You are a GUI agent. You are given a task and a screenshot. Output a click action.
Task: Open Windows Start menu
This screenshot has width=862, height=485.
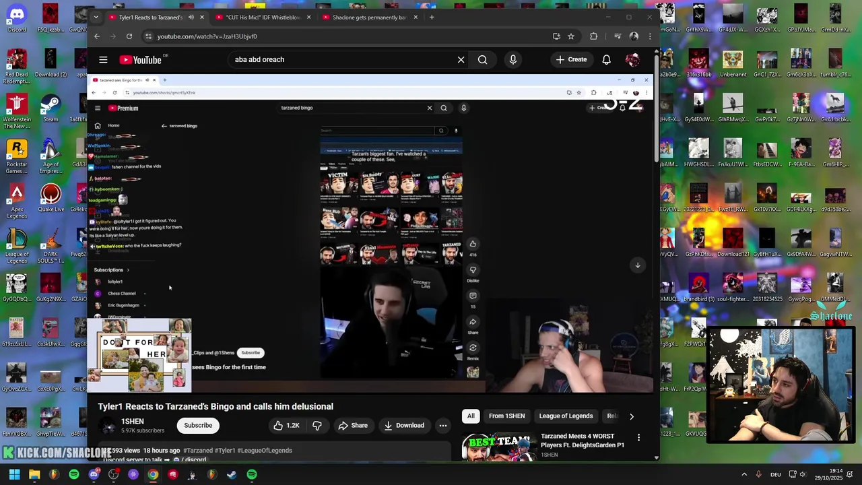click(14, 475)
